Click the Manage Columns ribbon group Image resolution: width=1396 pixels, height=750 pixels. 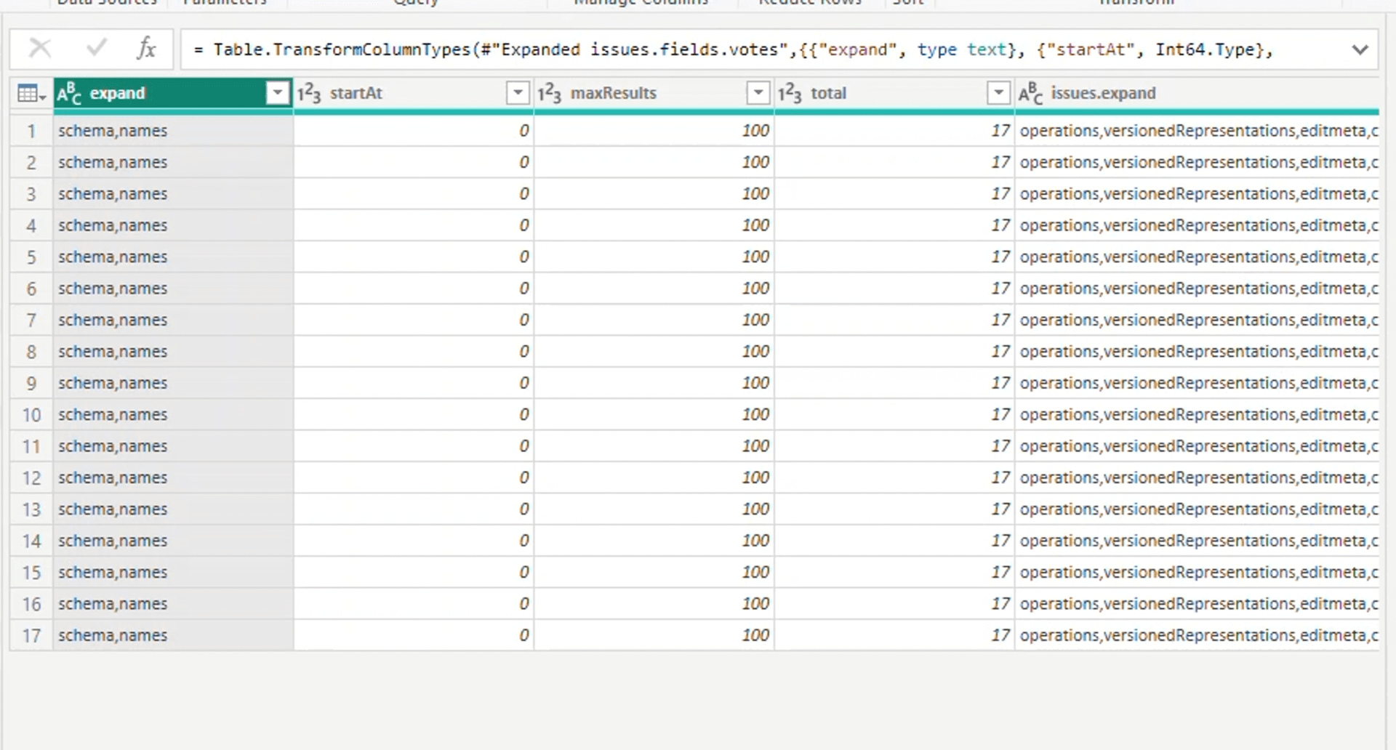pos(641,4)
